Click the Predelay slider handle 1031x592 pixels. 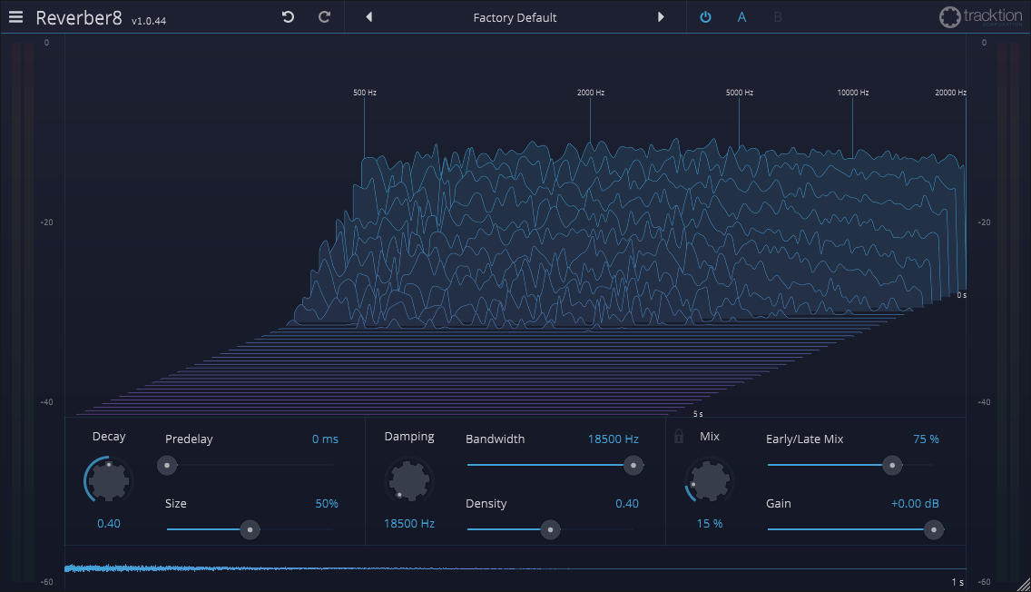[167, 466]
